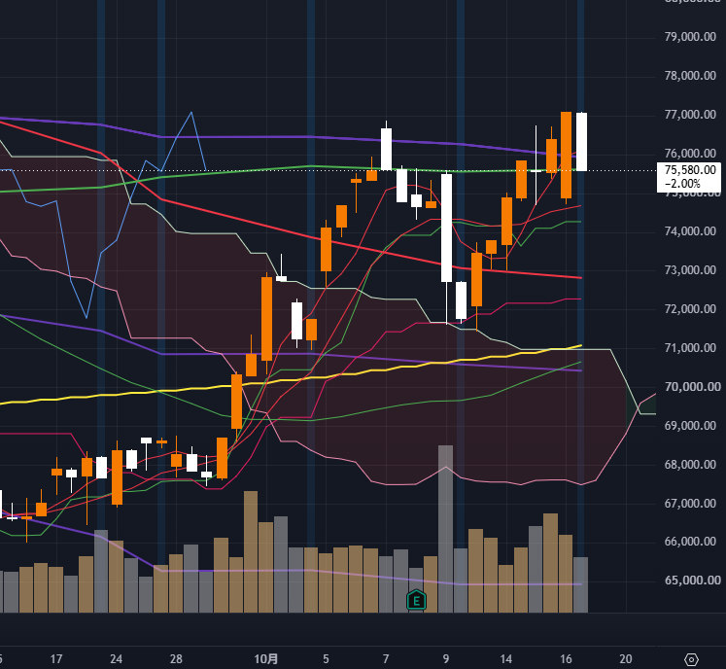Click the 68,000.00 price axis label
The image size is (726, 669).
click(692, 465)
